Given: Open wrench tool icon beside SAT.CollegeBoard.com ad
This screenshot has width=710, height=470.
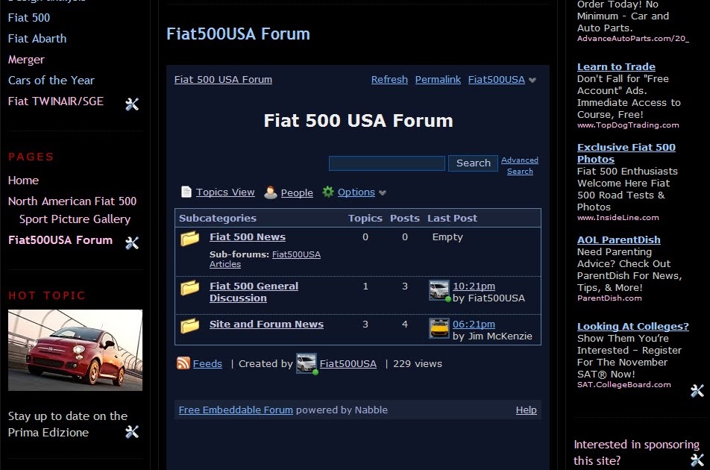Looking at the screenshot, I should coord(697,390).
